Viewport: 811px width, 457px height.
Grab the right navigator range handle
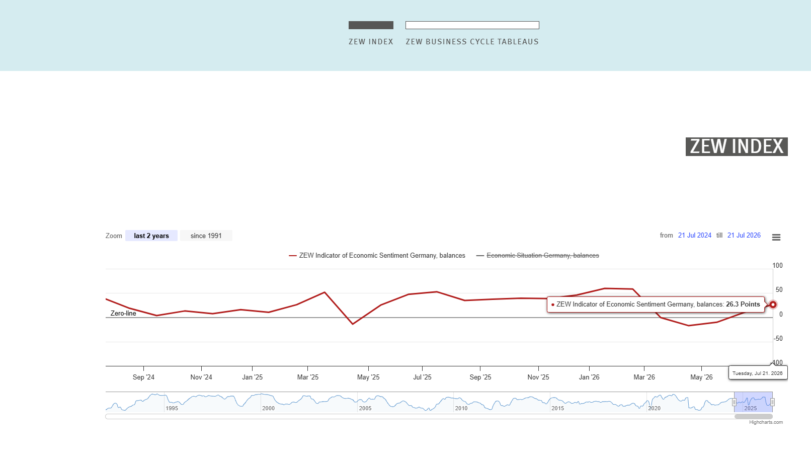[772, 402]
